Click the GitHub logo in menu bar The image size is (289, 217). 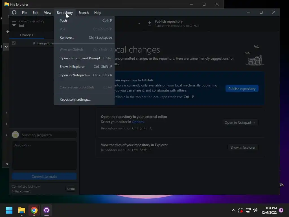click(x=14, y=12)
